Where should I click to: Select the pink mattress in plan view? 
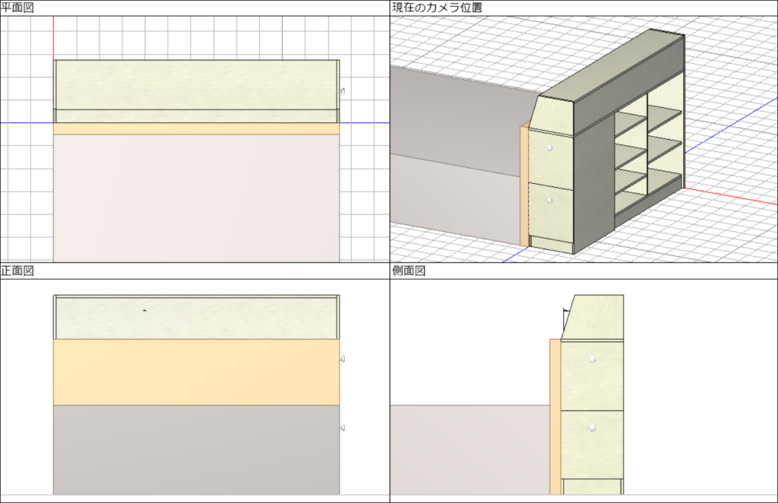pyautogui.click(x=196, y=198)
